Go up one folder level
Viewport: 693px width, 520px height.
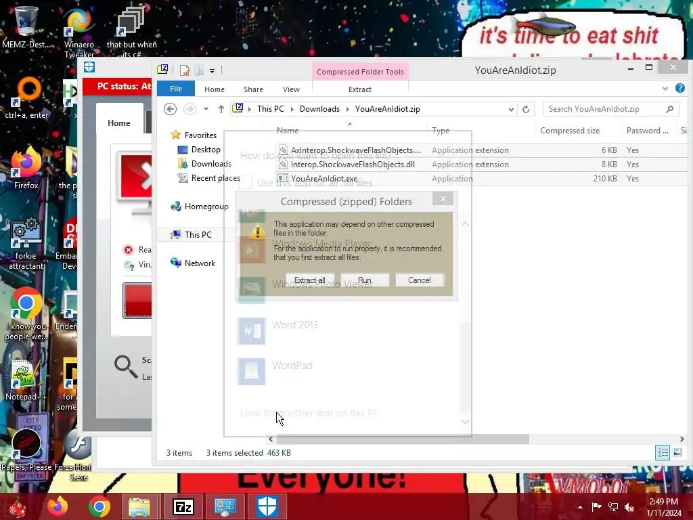click(x=221, y=109)
